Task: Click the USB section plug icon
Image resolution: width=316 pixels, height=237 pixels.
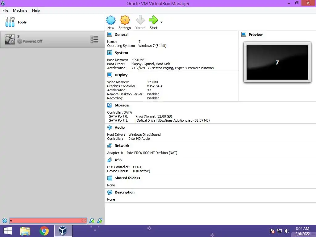Action: (x=110, y=160)
